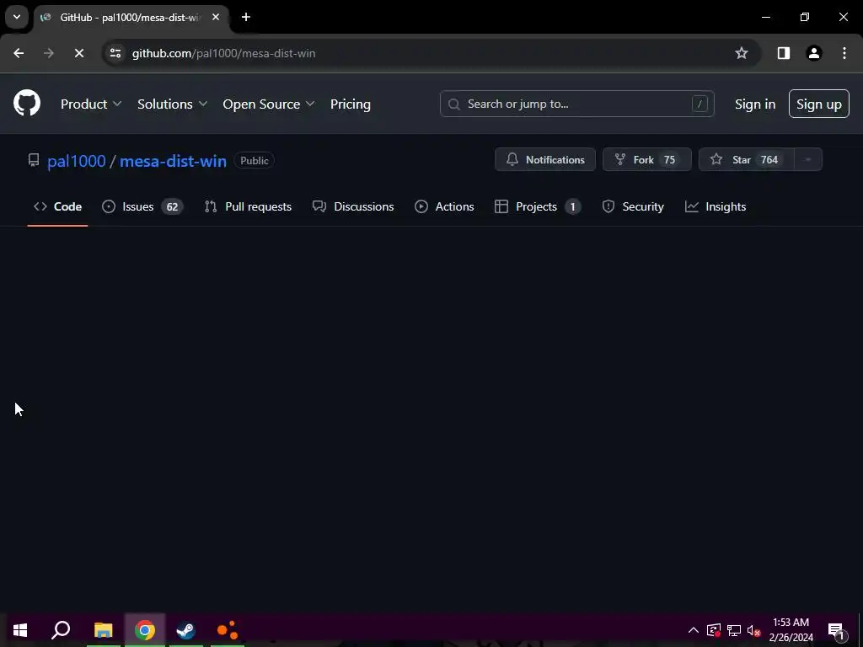Select the Code tab
The height and width of the screenshot is (647, 863).
57,207
